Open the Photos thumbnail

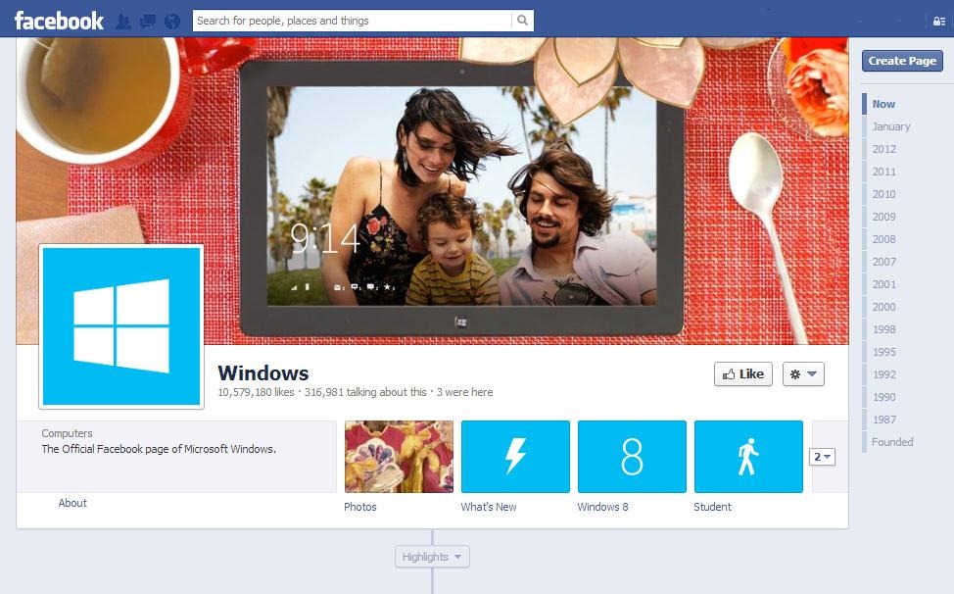coord(399,457)
